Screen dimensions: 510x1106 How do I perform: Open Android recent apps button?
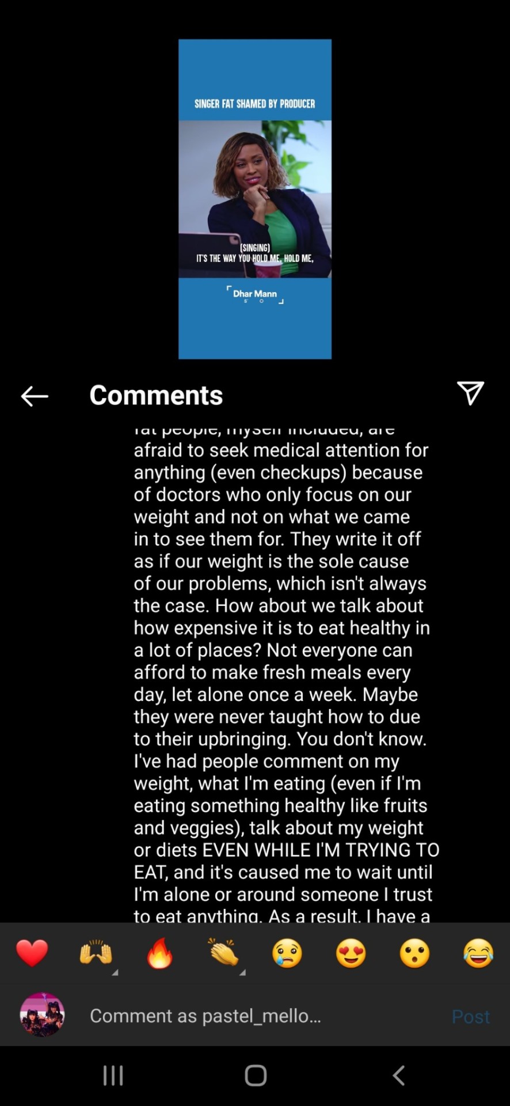[x=113, y=1075]
